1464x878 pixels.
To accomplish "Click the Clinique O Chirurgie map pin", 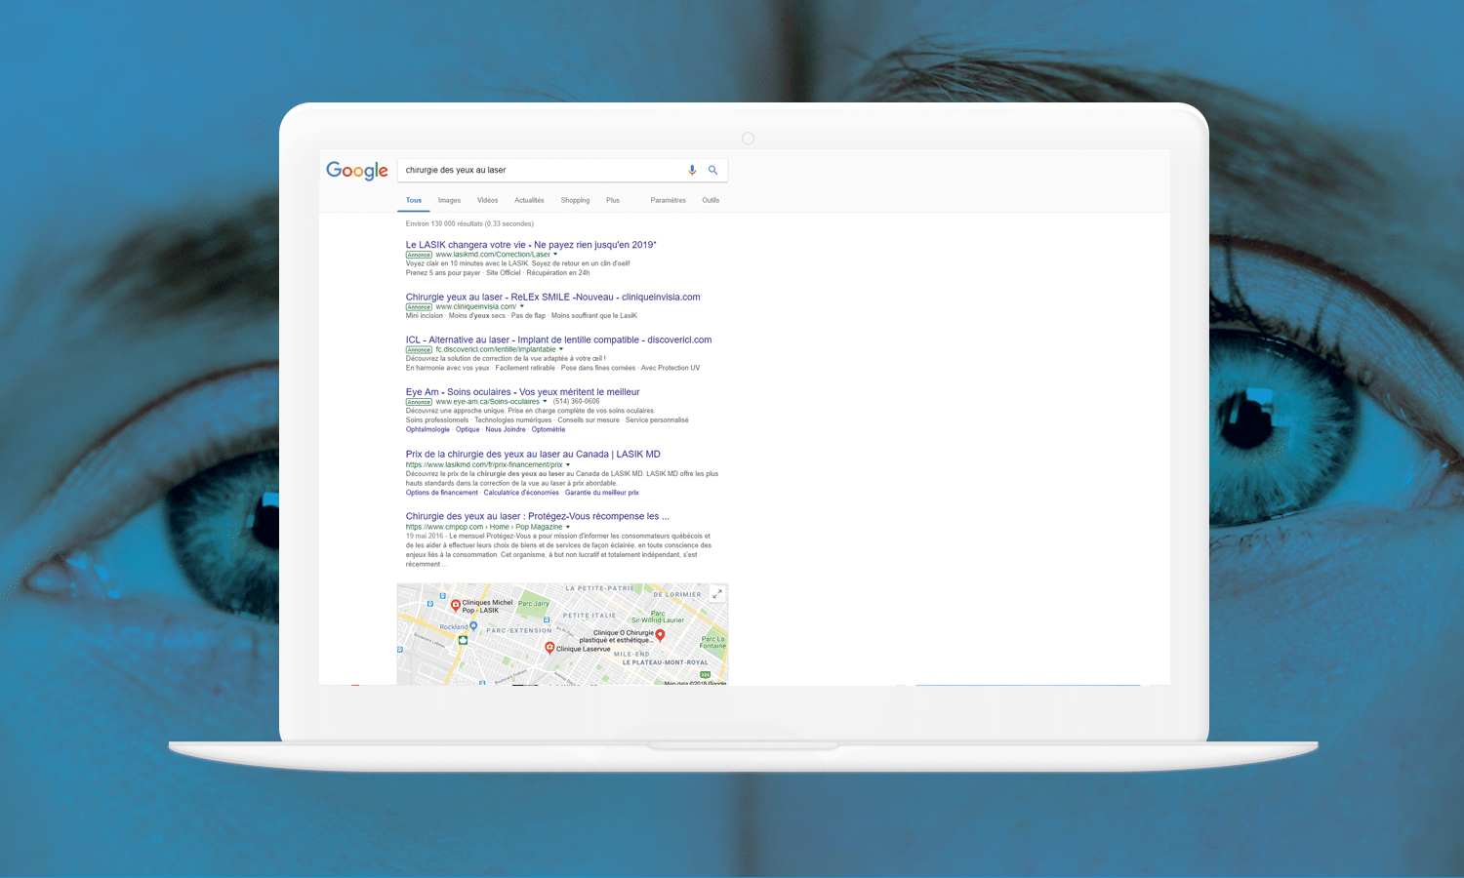I will pos(661,634).
